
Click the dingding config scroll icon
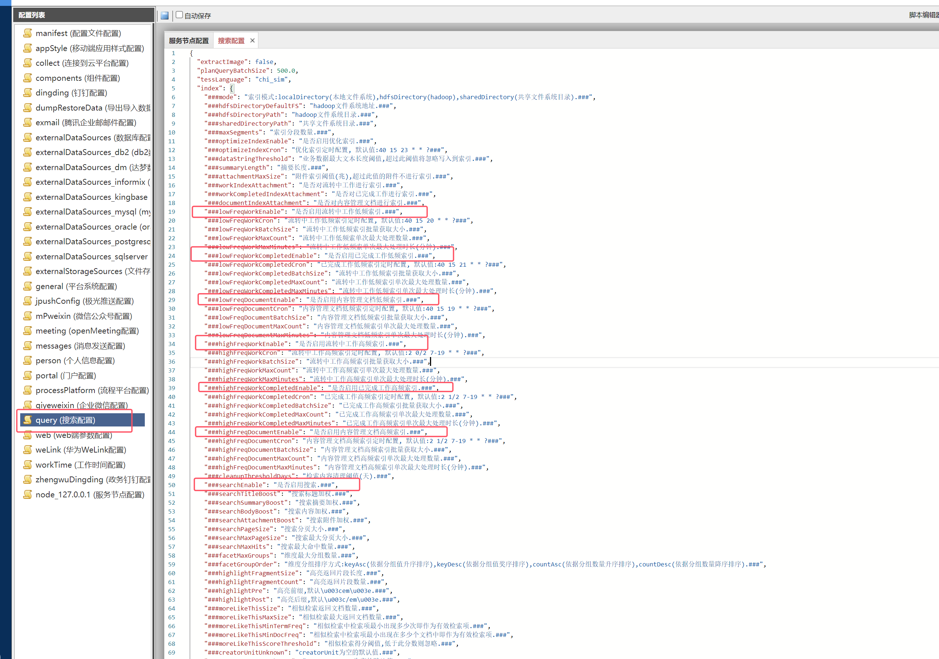point(28,93)
